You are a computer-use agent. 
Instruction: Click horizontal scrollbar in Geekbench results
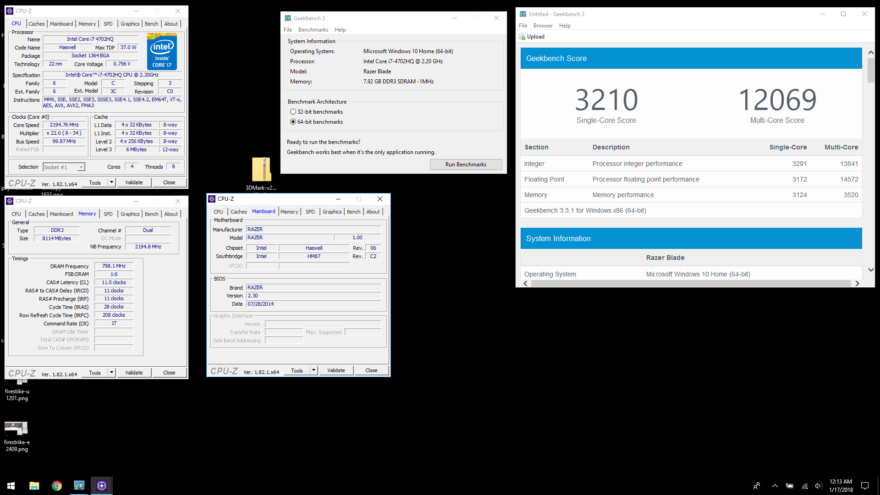691,284
